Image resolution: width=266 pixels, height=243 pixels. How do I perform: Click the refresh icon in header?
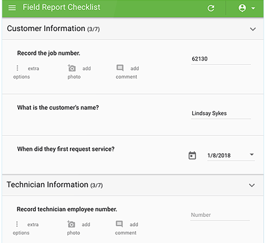(211, 8)
